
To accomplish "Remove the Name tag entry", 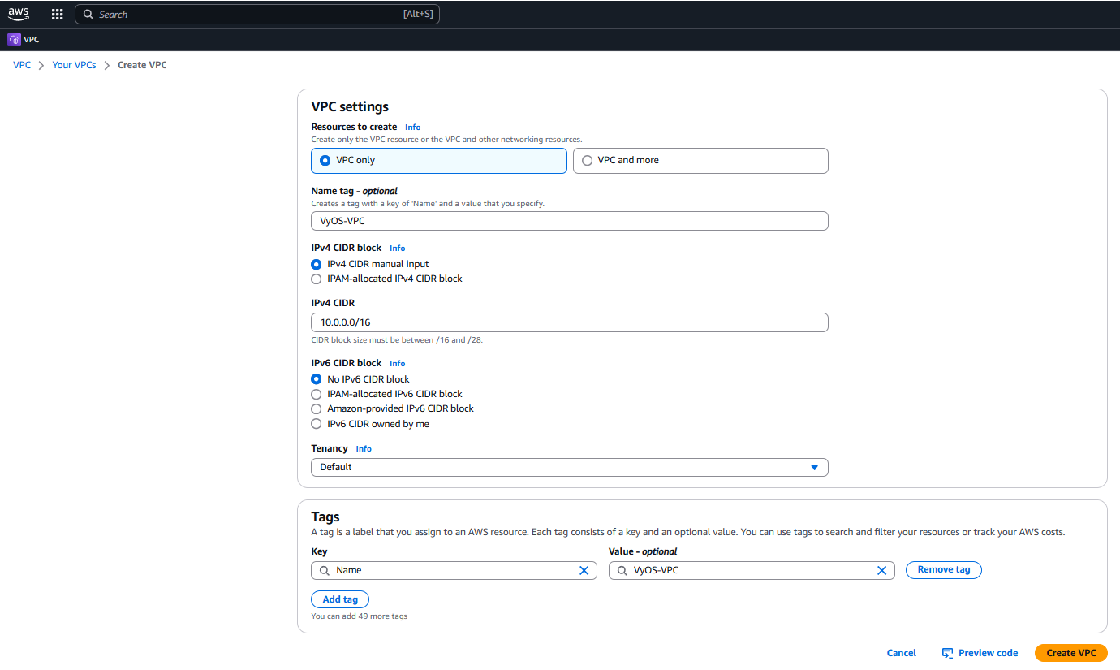I will tap(943, 570).
